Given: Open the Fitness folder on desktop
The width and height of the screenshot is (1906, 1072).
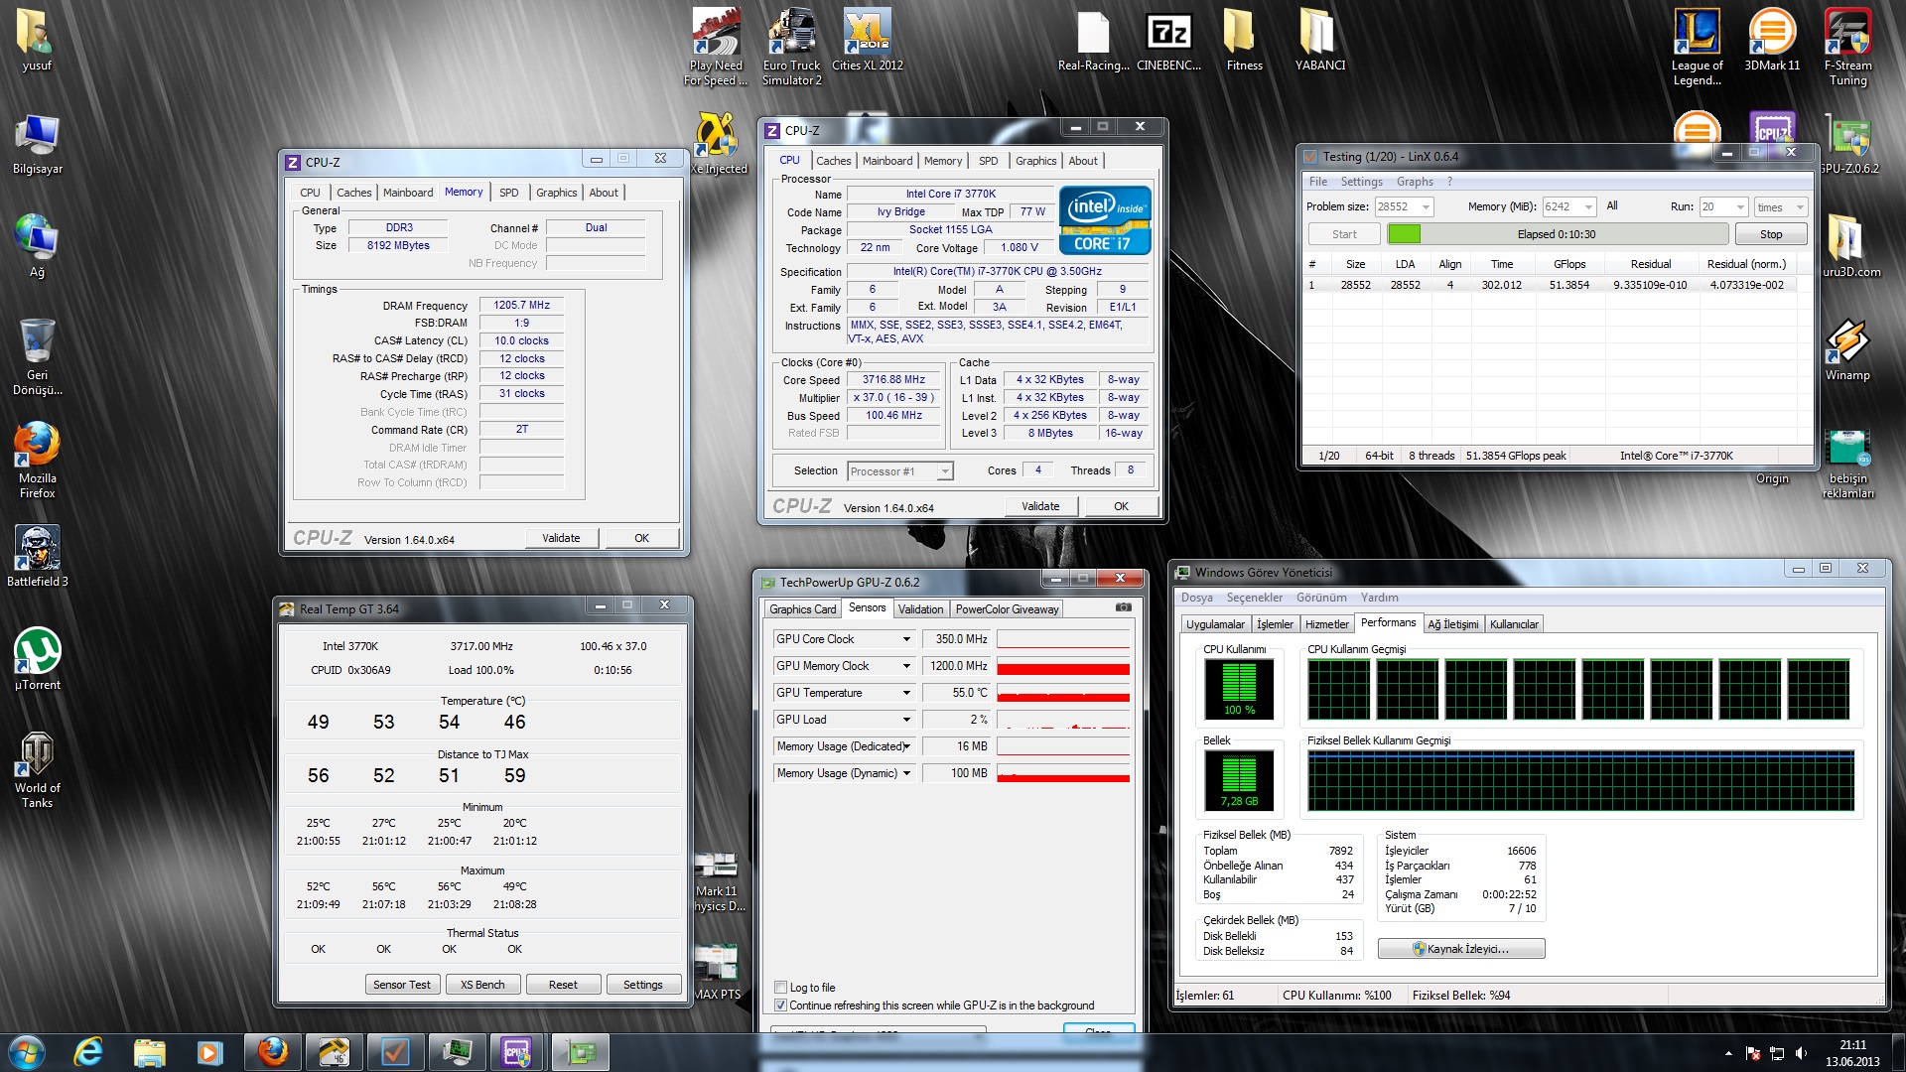Looking at the screenshot, I should click(1244, 40).
